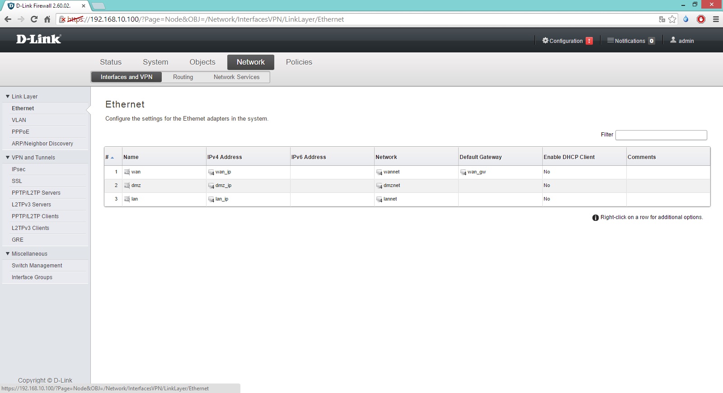Open Interface Groups from sidebar
Viewport: 723px width, 393px height.
(x=32, y=277)
